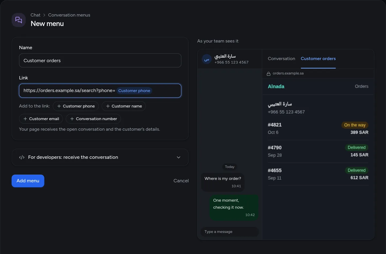Open Chat in the breadcrumb

(35, 15)
